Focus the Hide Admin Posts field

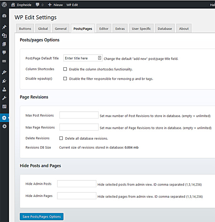pos(77,184)
